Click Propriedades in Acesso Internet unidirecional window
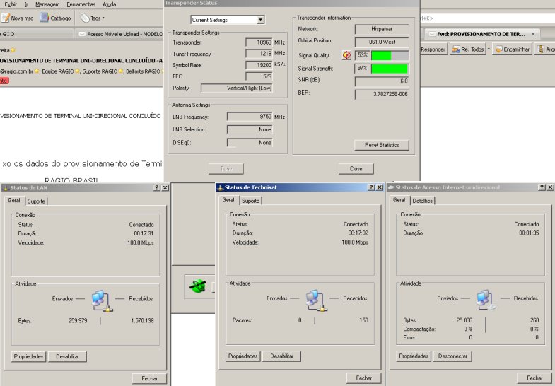This screenshot has height=386, width=555. 414,356
